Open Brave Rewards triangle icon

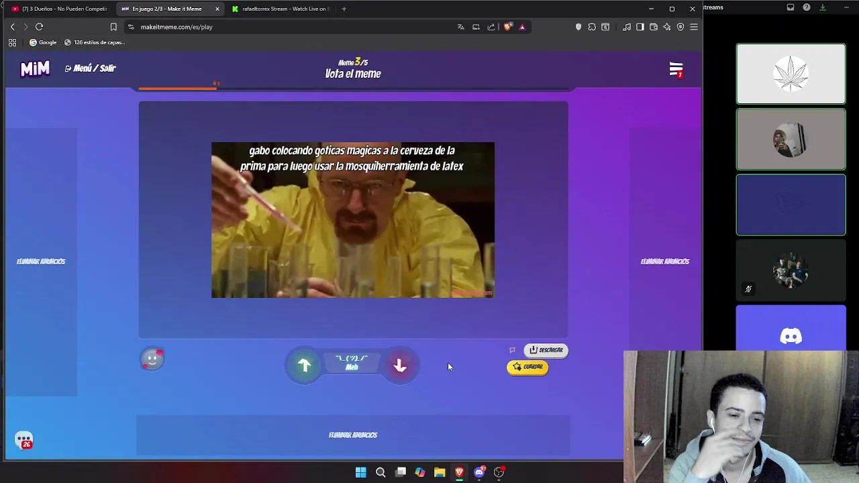pos(522,27)
